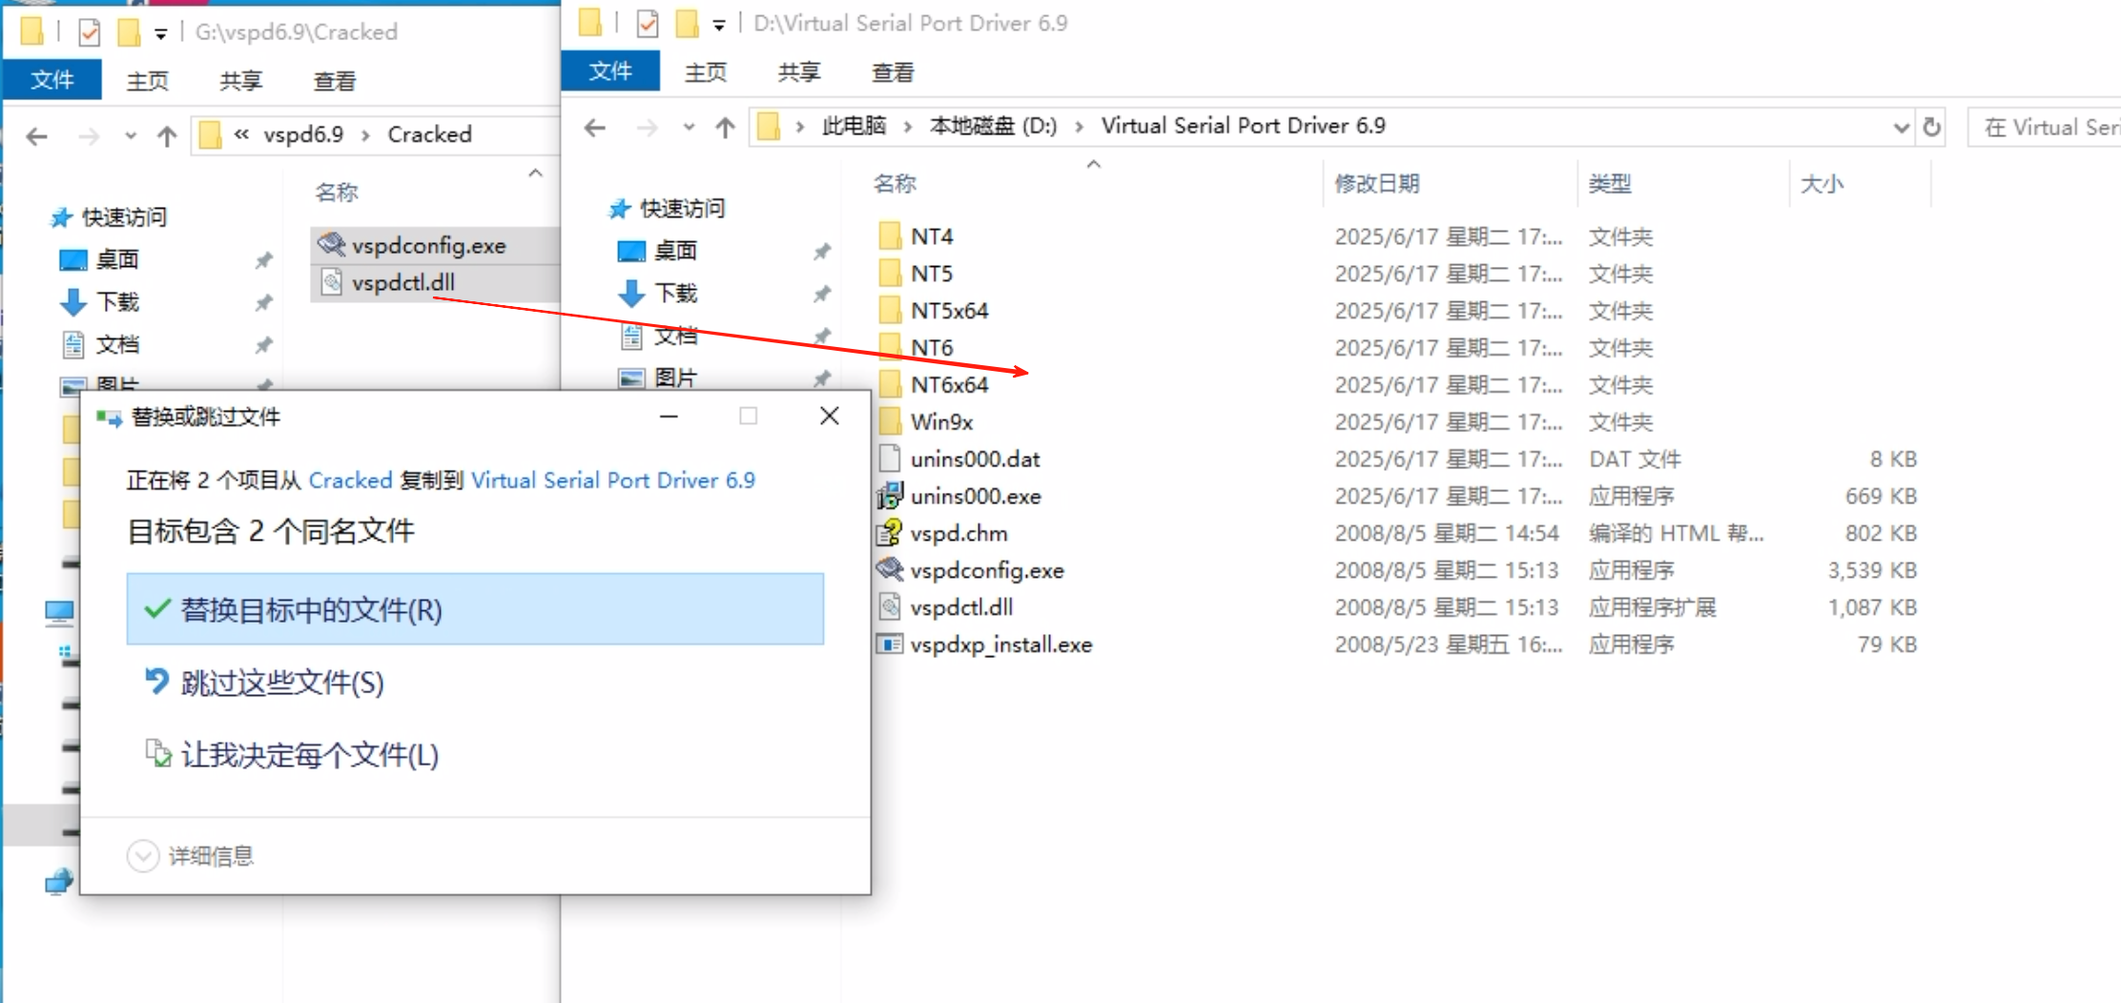Click properties checkmark icon in right title bar
This screenshot has width=2121, height=1003.
click(648, 23)
